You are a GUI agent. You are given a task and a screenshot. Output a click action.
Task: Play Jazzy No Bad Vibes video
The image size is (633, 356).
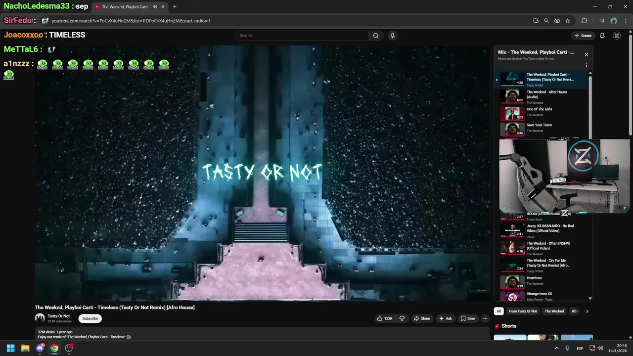[x=541, y=231]
